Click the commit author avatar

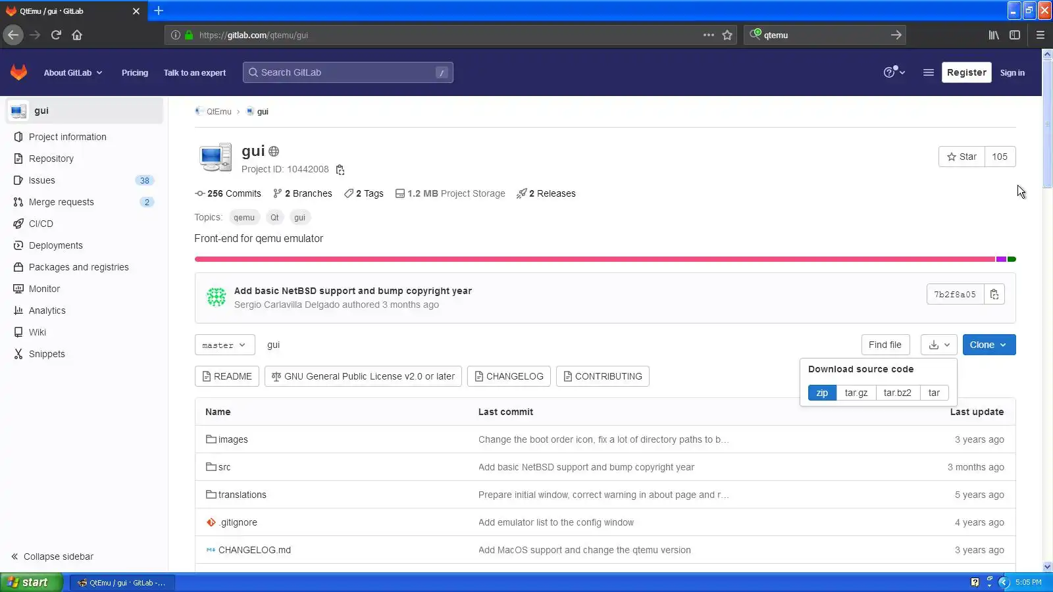coord(216,297)
